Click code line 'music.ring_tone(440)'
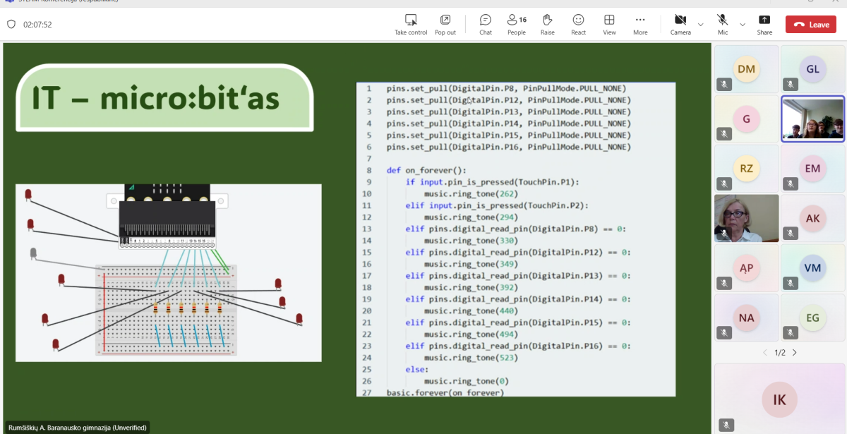 (x=470, y=311)
